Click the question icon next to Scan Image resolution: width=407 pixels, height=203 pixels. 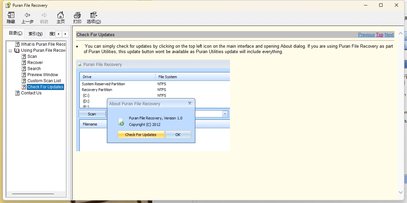[24, 57]
